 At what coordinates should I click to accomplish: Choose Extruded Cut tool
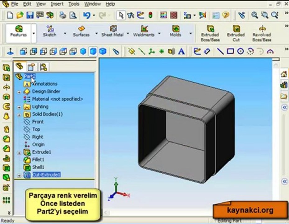236,33
